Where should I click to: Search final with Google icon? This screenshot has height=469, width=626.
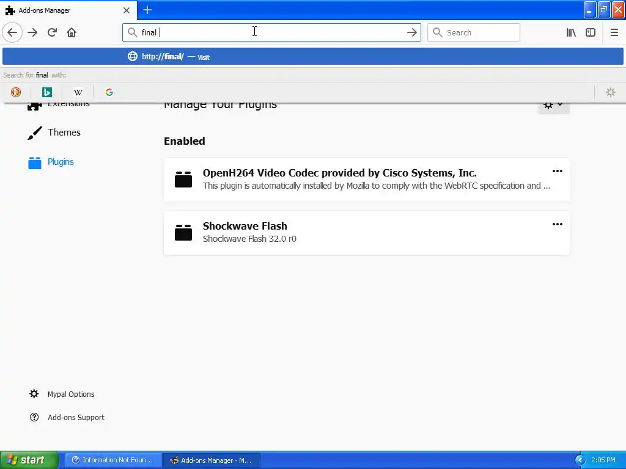(x=109, y=92)
